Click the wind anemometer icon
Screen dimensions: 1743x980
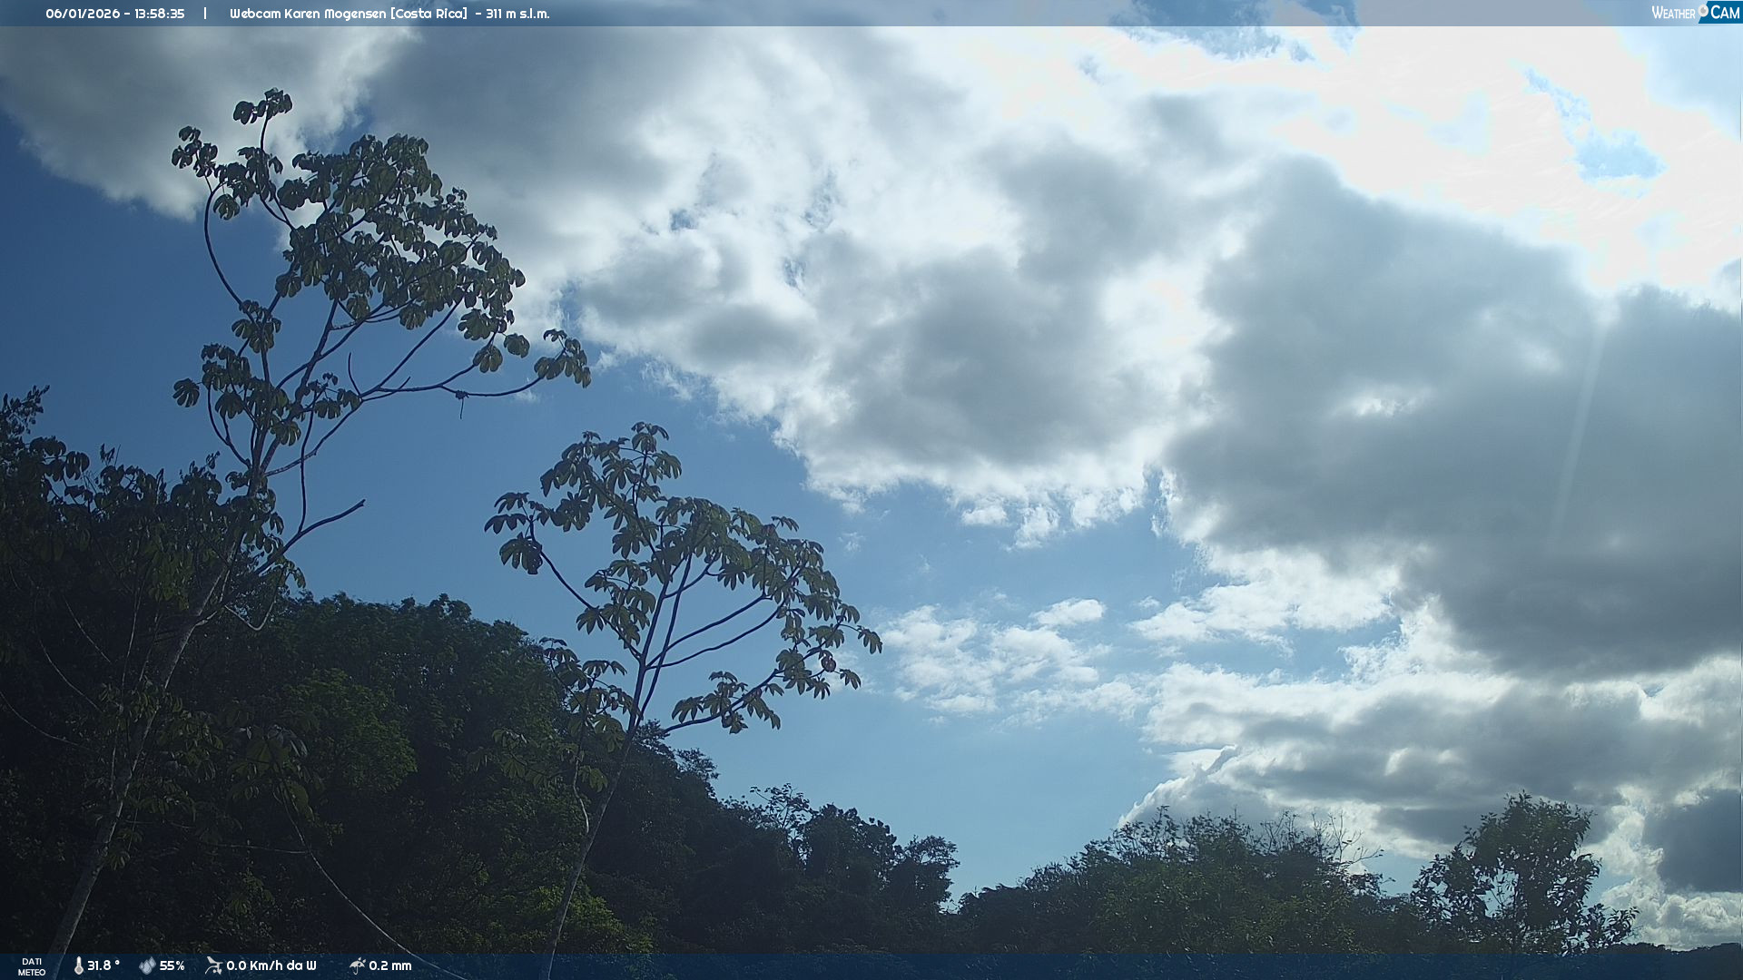(x=214, y=965)
